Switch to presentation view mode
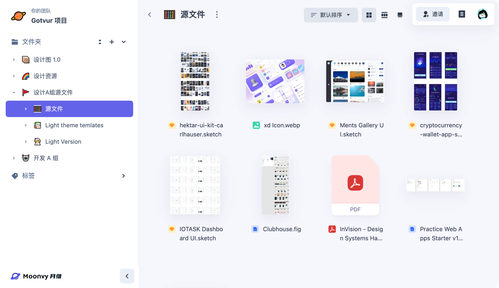 [400, 15]
